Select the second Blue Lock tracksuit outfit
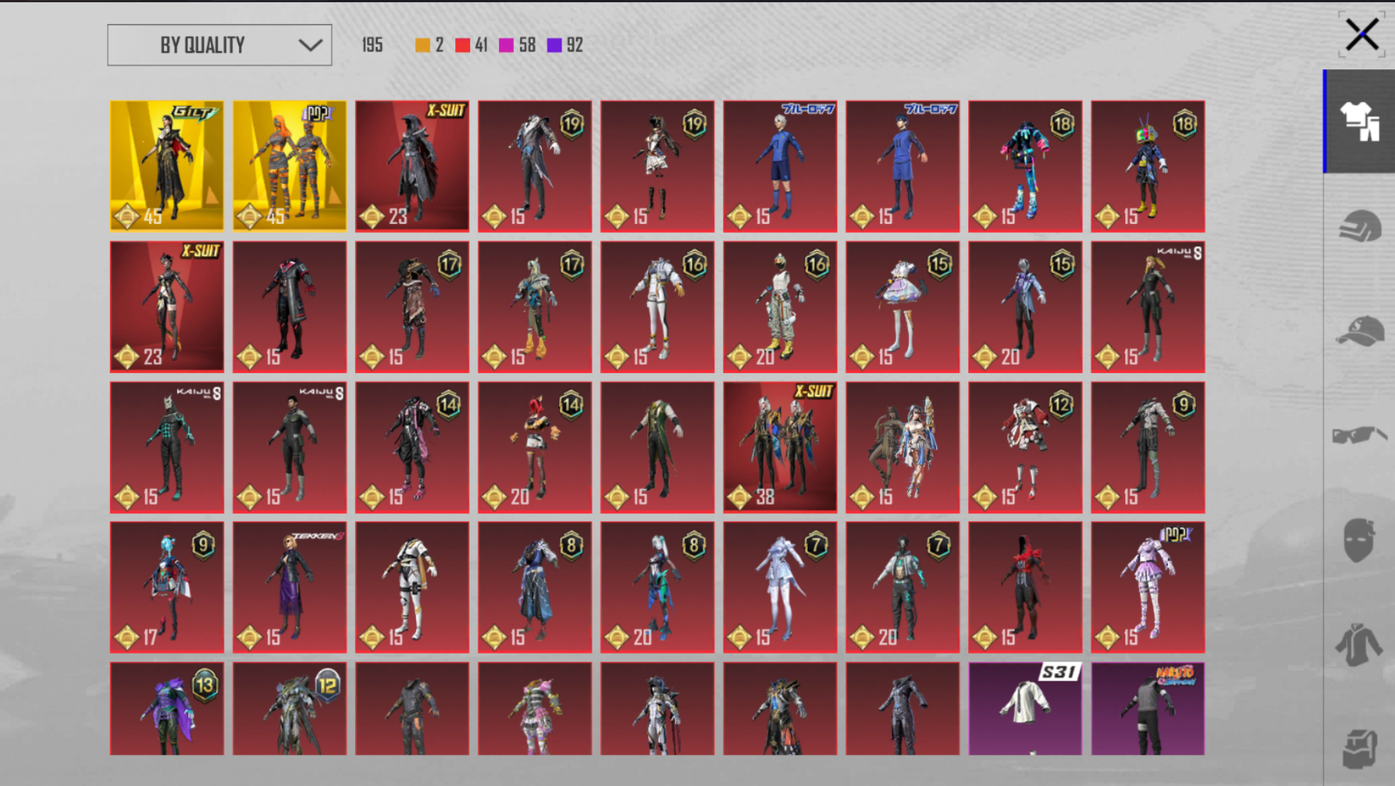The width and height of the screenshot is (1395, 786). pos(903,166)
